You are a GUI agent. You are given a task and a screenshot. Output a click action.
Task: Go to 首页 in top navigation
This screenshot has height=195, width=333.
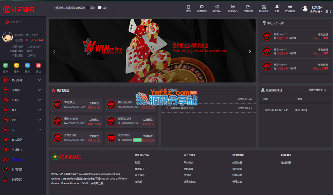(x=188, y=7)
